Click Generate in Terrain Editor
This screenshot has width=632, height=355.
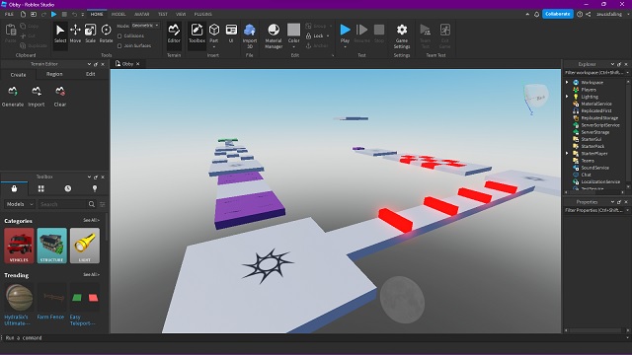(x=13, y=97)
